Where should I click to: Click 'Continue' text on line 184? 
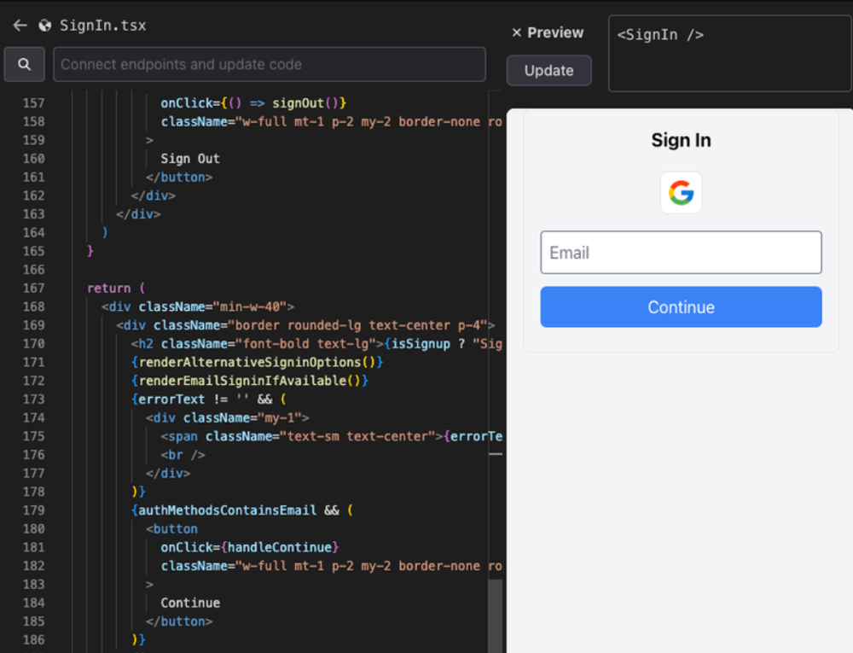pos(190,603)
